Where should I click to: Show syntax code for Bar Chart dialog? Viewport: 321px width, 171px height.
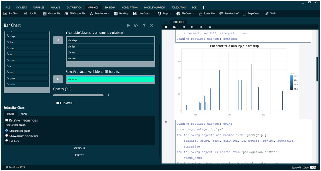click(x=136, y=25)
